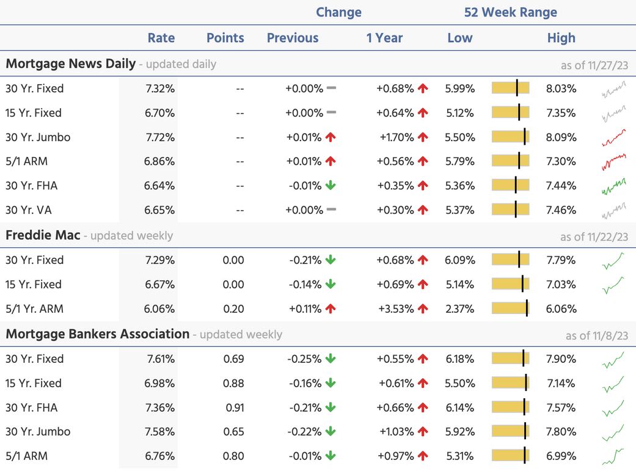Click range bar for MND 30 Yr. VA
This screenshot has height=474, width=636.
click(x=511, y=210)
